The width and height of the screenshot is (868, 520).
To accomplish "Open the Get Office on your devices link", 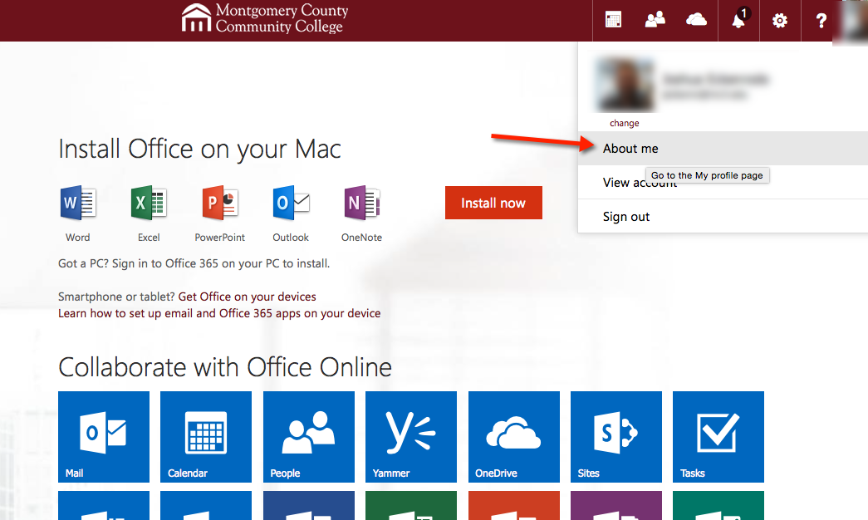I will point(247,297).
